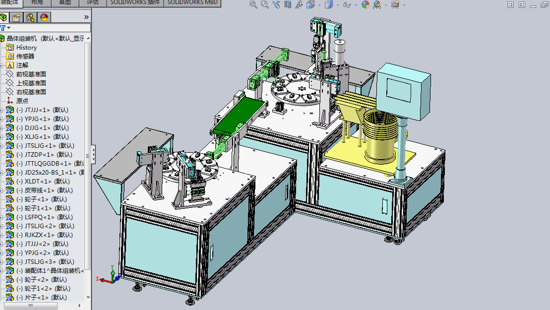Viewport: 550px width, 310px height.
Task: Open the DisplayManager tab icon
Action: (x=44, y=18)
